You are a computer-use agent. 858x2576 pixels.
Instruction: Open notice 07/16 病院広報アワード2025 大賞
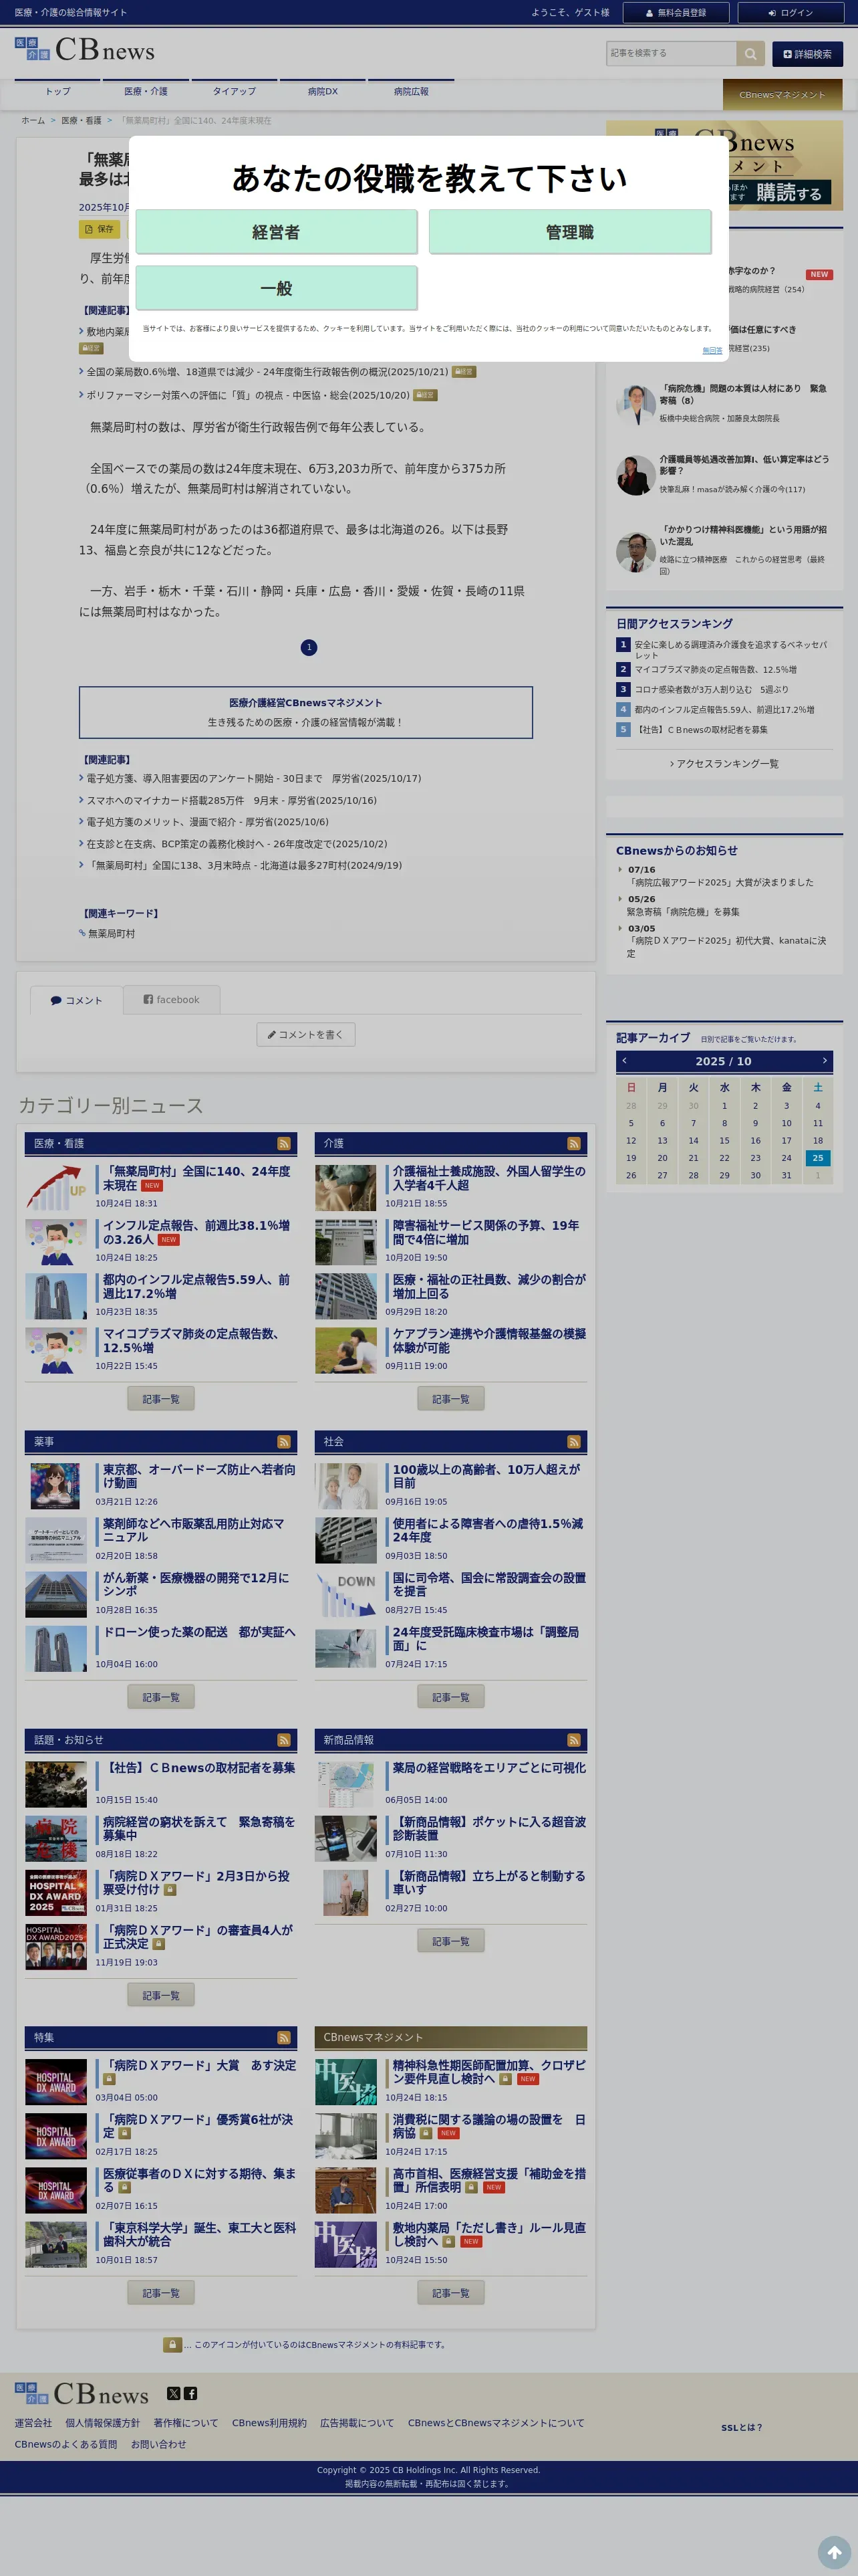coord(719,882)
